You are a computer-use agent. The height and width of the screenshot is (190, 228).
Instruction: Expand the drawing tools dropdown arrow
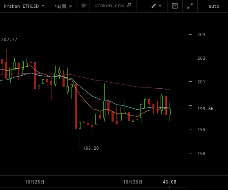point(160,6)
